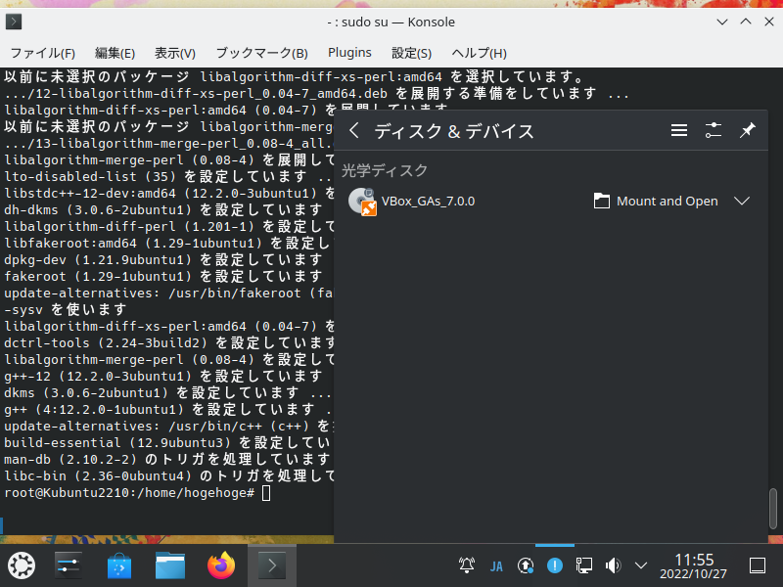783x587 pixels.
Task: Click the Mount and Open button
Action: click(656, 202)
